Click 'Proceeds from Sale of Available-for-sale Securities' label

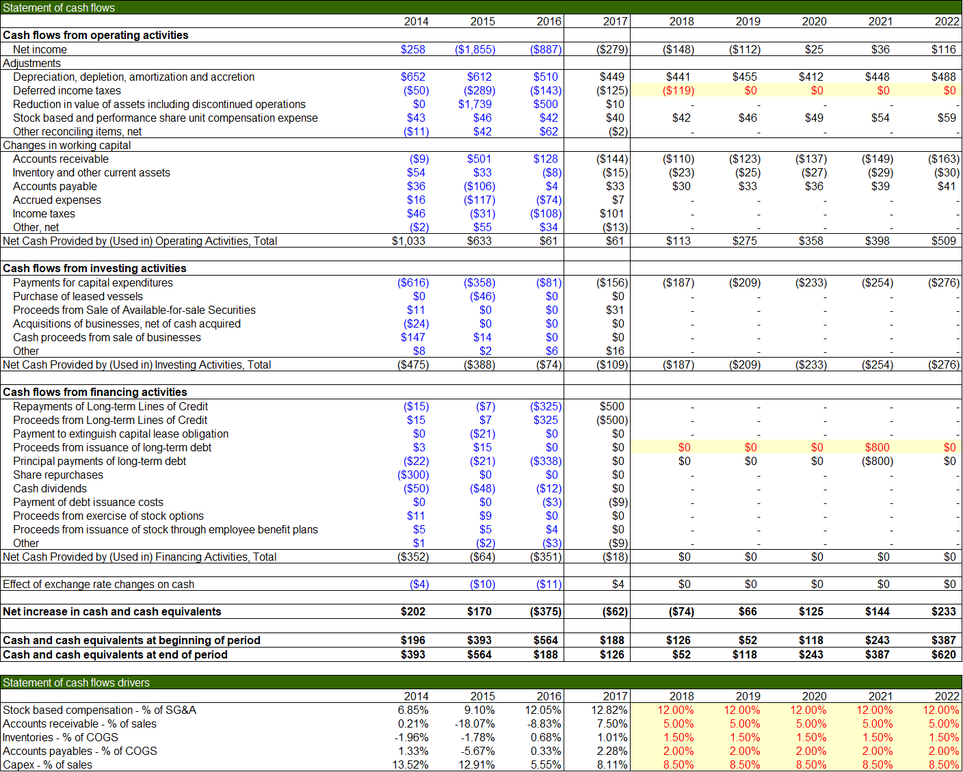tap(134, 310)
